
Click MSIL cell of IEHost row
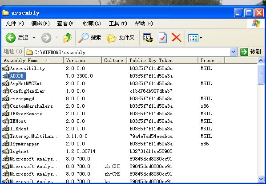tap(206, 121)
